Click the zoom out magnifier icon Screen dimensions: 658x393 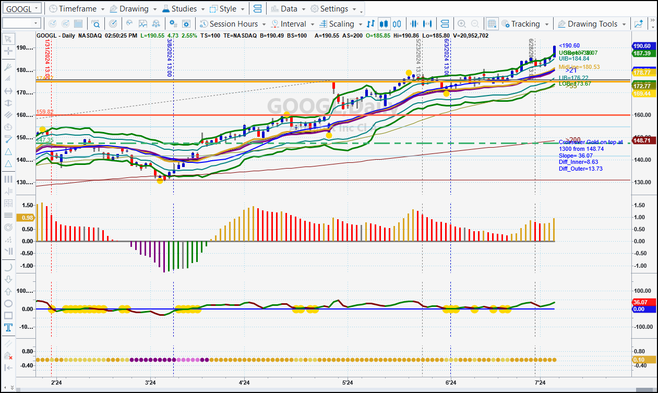[475, 24]
